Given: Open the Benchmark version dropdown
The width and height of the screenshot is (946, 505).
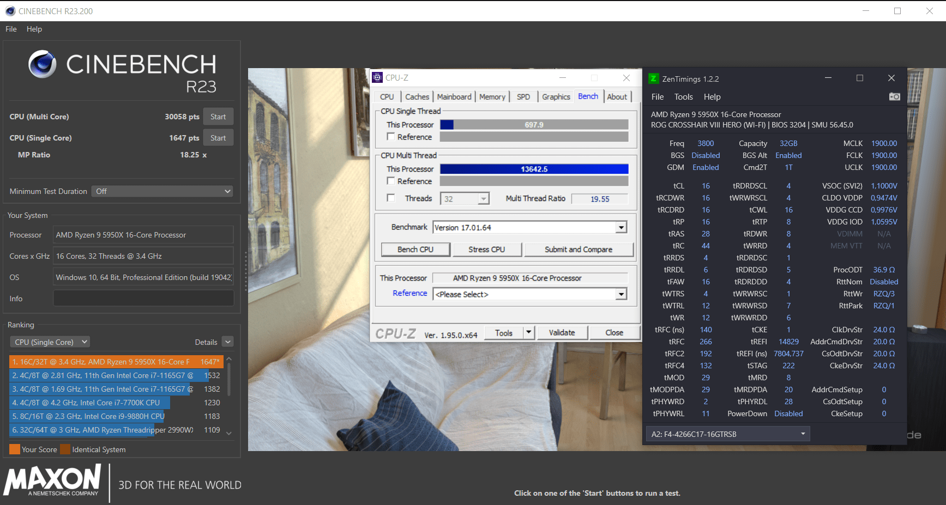Looking at the screenshot, I should tap(530, 227).
